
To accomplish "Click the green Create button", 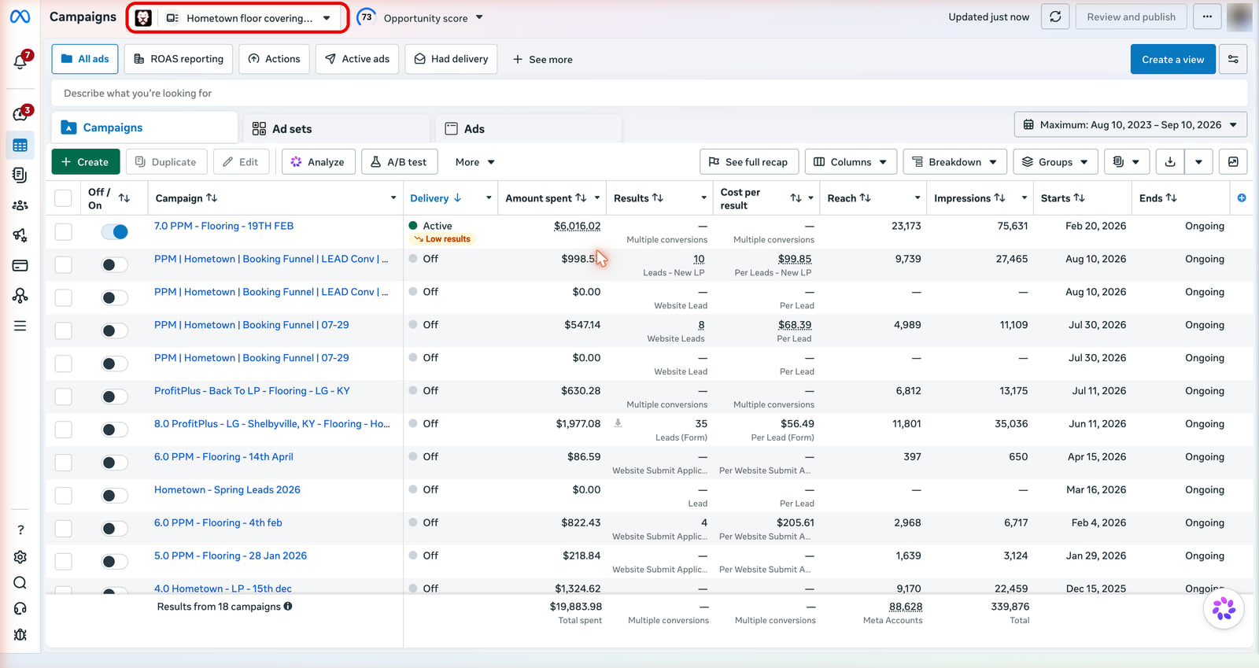I will coord(86,162).
